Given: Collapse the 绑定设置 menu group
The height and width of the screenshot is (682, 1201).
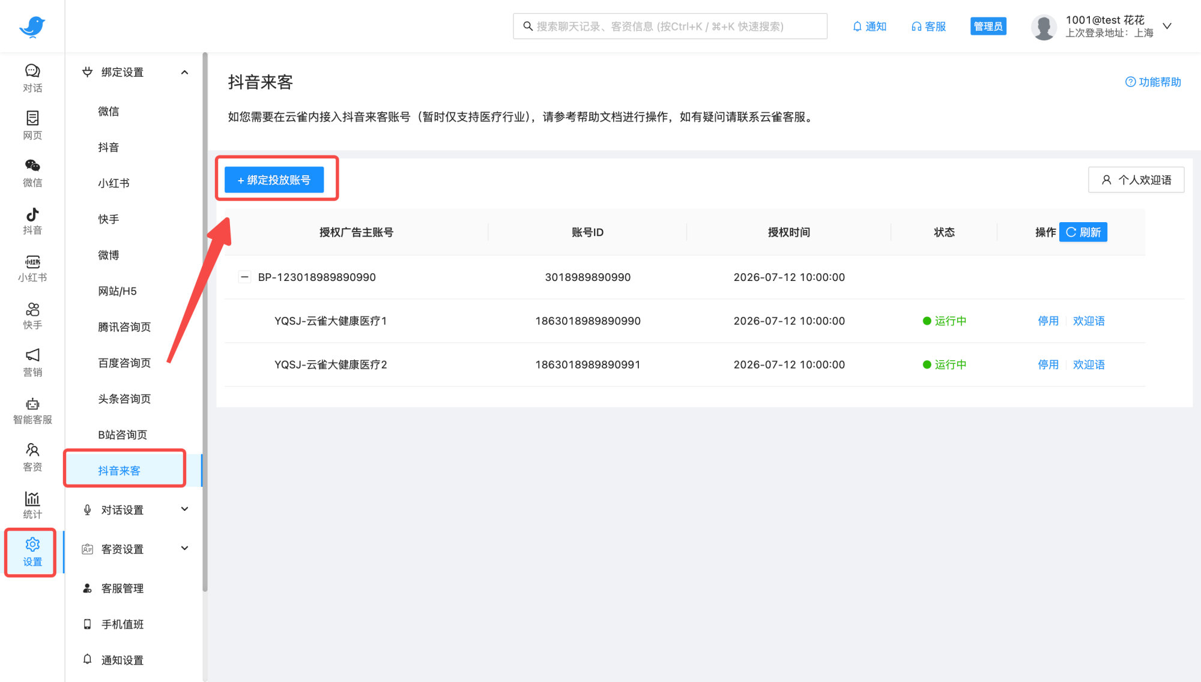Looking at the screenshot, I should click(184, 72).
